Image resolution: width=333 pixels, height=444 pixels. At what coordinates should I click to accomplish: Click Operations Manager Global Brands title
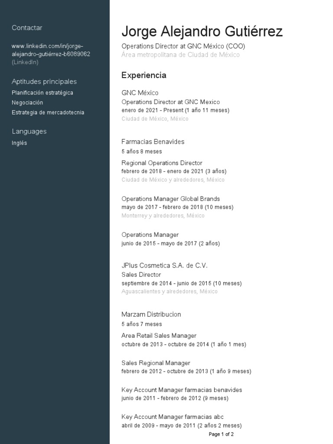click(x=170, y=199)
